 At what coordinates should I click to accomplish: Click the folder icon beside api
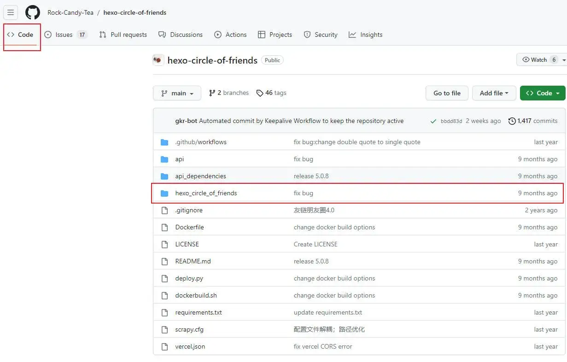164,159
